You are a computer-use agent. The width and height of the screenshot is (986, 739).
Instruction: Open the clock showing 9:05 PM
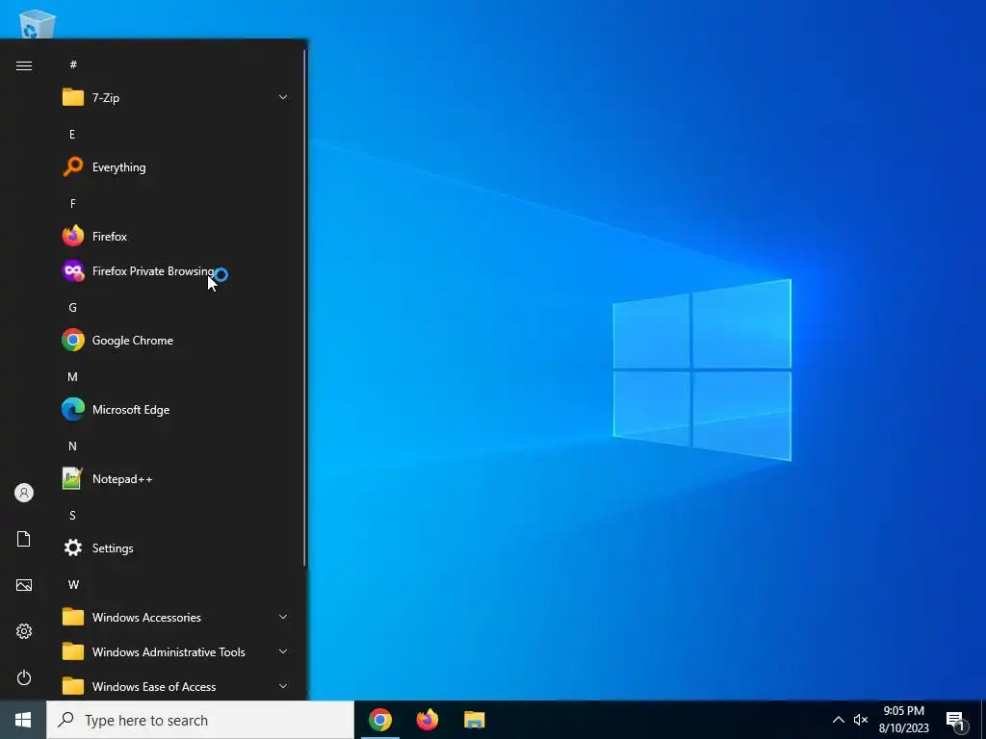[903, 720]
